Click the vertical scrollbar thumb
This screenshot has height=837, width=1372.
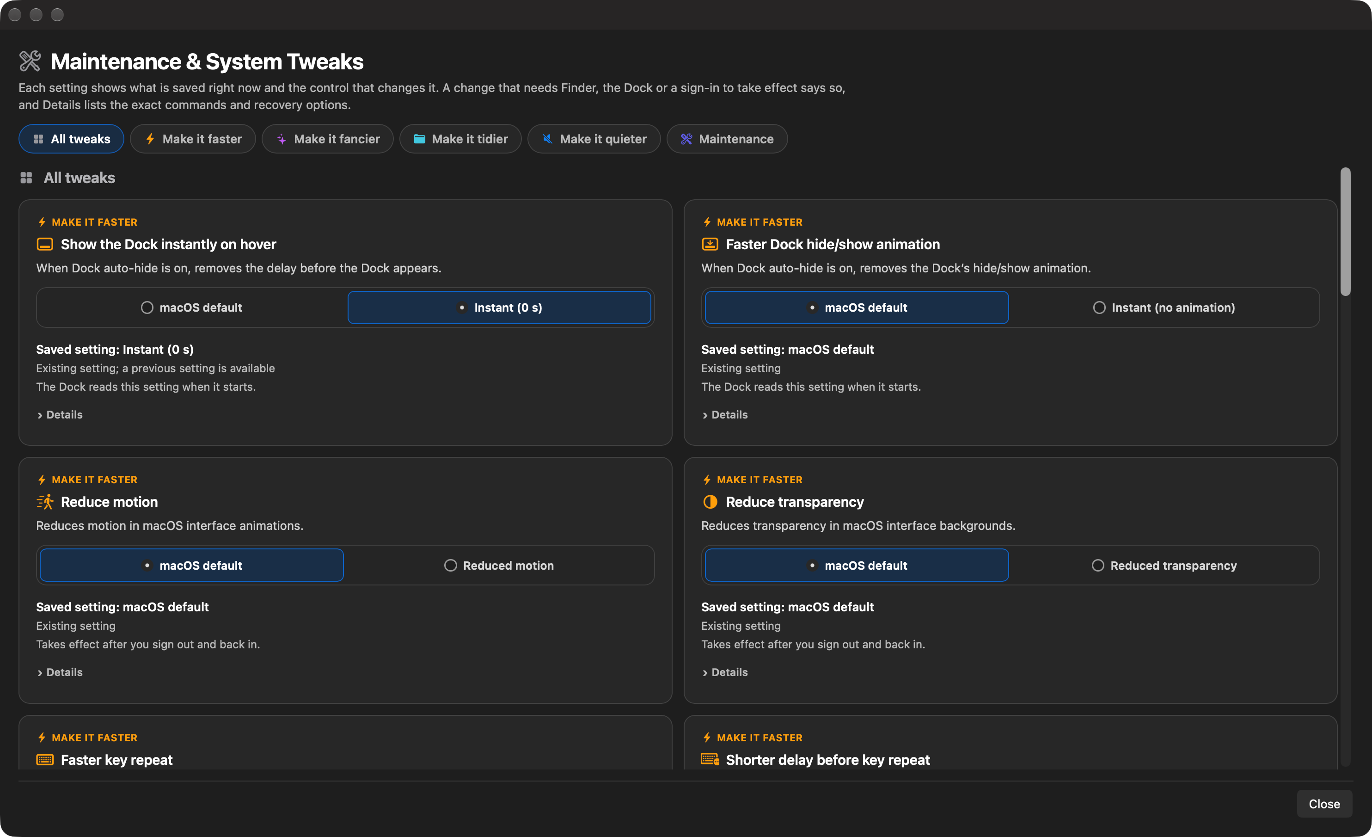coord(1345,232)
